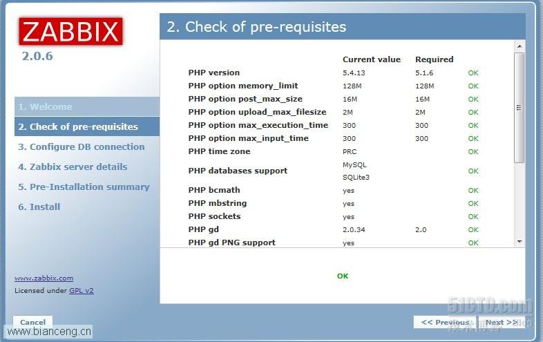Click current value '5.4.13'
Image resolution: width=543 pixels, height=342 pixels.
point(354,73)
